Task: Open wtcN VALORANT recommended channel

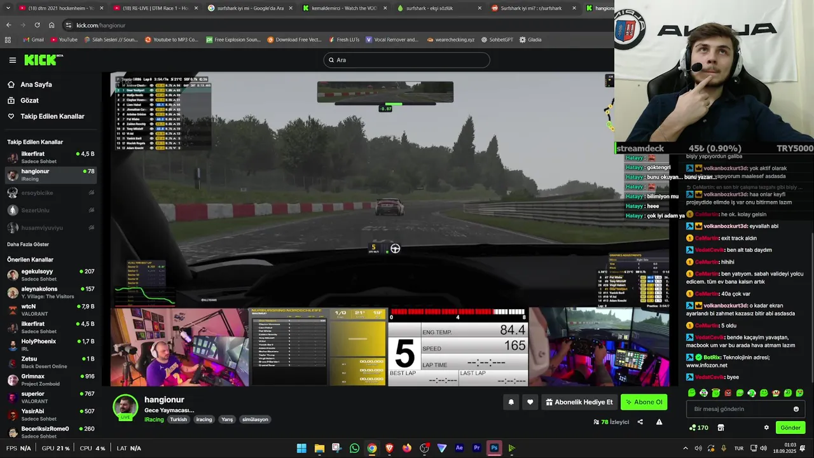Action: tap(50, 310)
